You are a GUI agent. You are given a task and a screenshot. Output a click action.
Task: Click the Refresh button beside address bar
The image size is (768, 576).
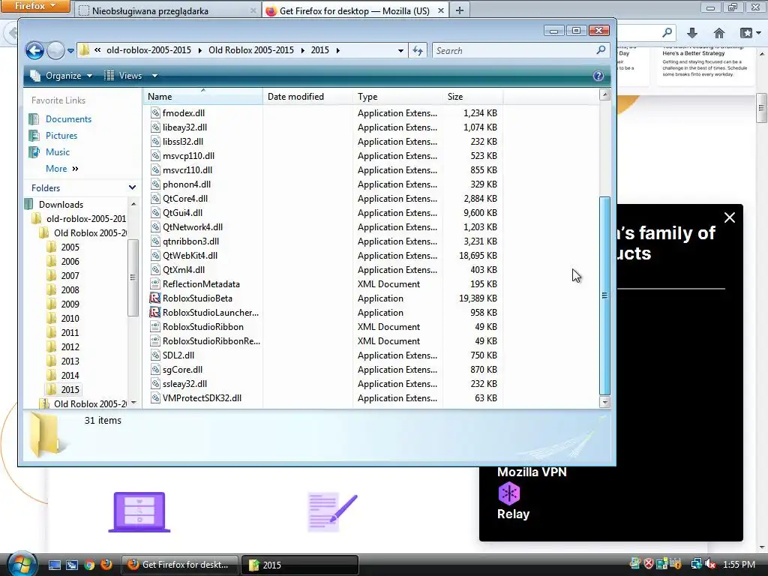point(418,50)
